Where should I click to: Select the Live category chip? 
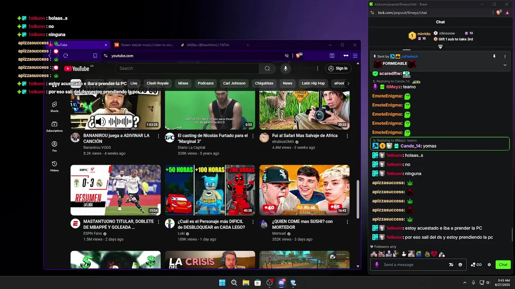click(134, 83)
